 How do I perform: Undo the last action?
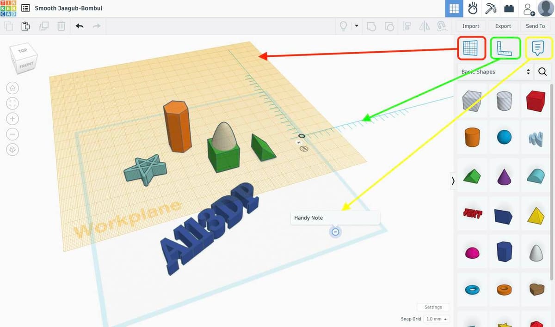pos(80,26)
